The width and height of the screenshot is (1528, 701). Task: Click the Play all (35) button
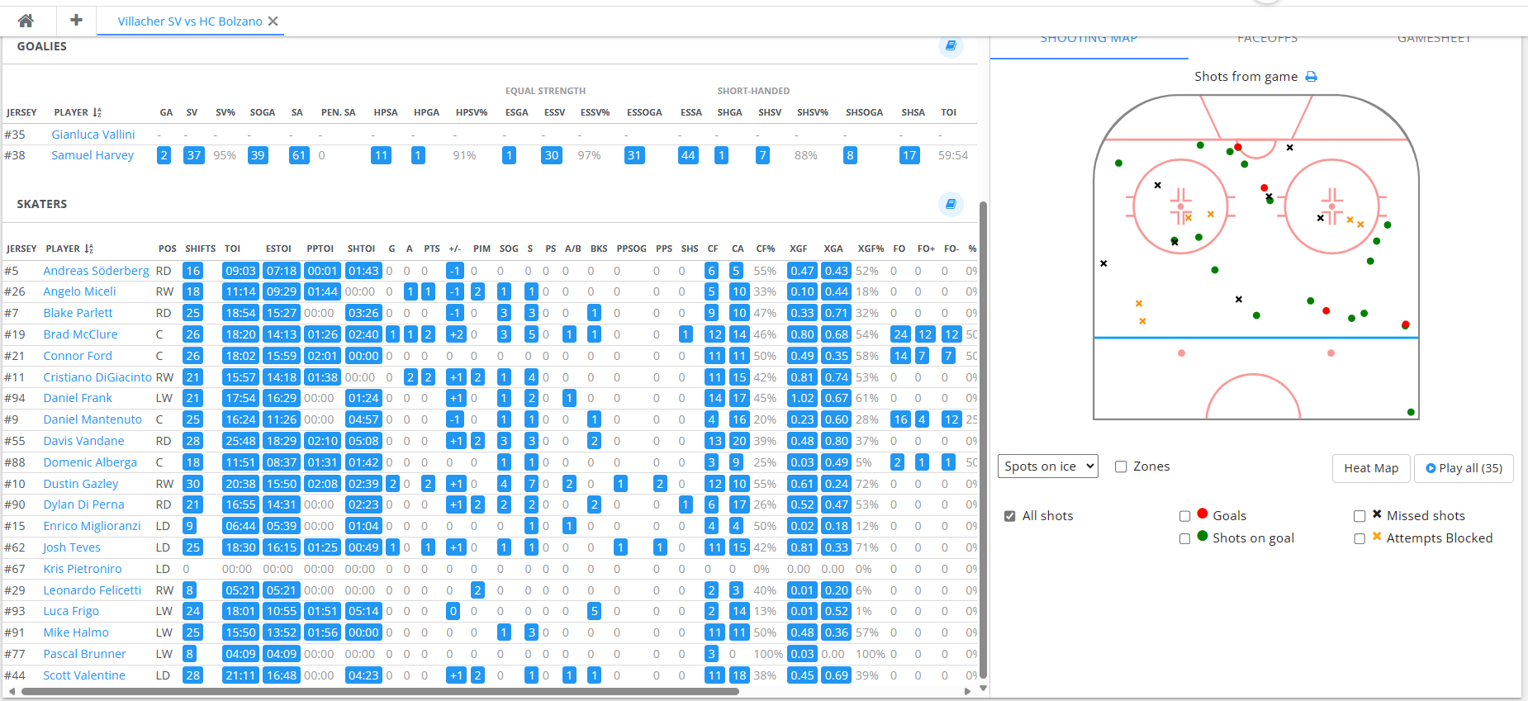click(x=1464, y=468)
